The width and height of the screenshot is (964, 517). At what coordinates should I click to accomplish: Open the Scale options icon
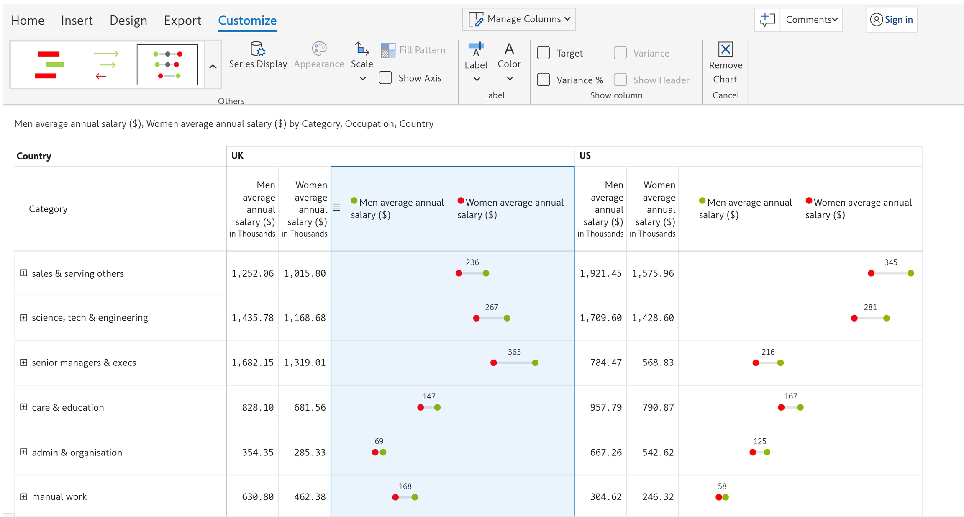(361, 49)
